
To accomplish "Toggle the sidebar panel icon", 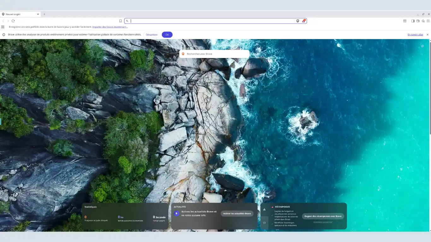I will pos(413,21).
